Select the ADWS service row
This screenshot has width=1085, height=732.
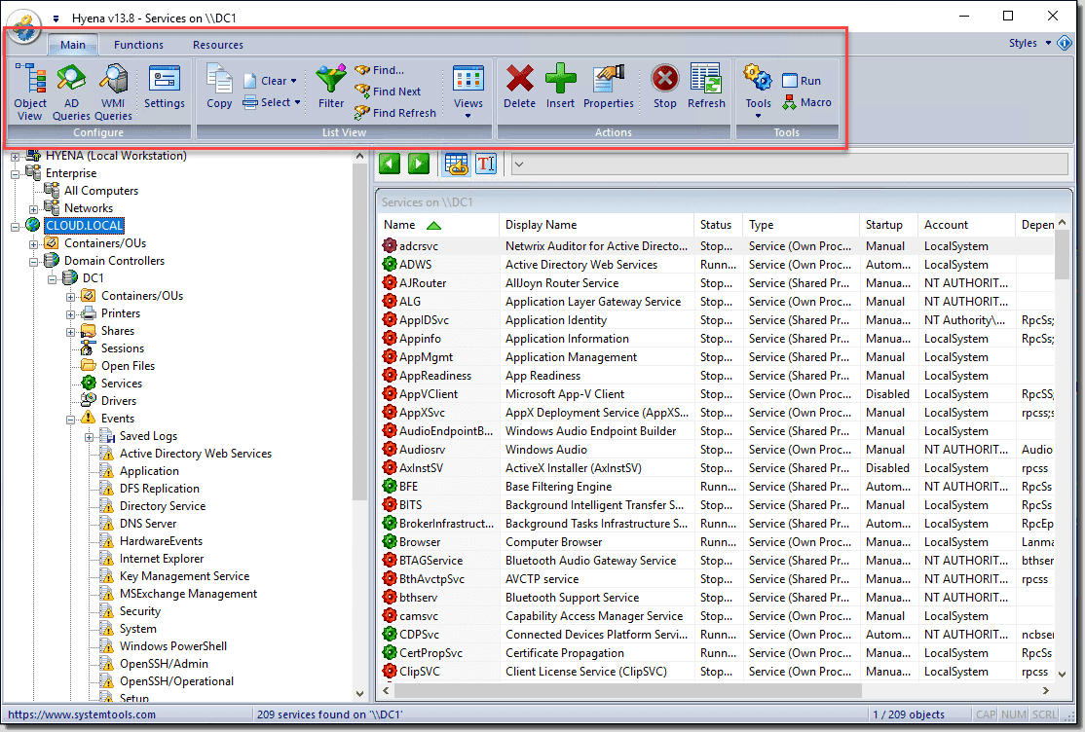pos(717,265)
